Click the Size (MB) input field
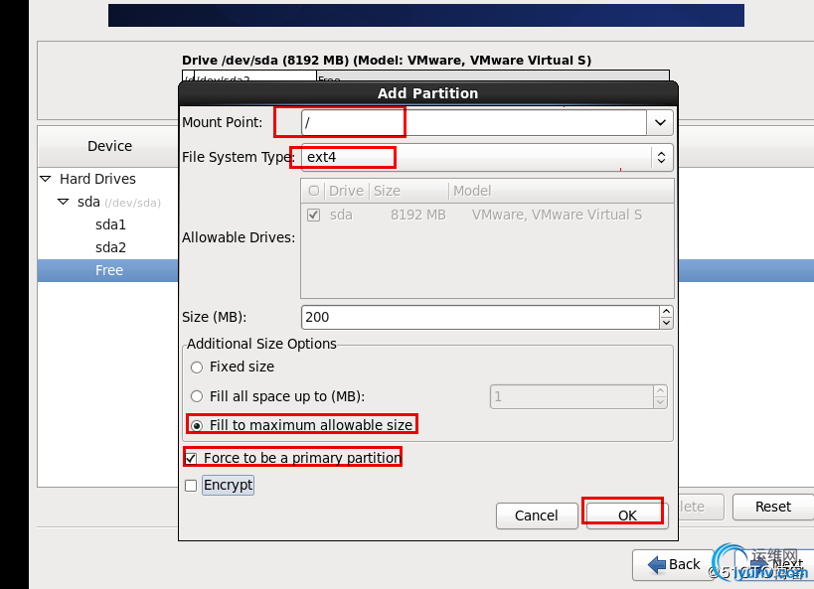 [x=480, y=317]
